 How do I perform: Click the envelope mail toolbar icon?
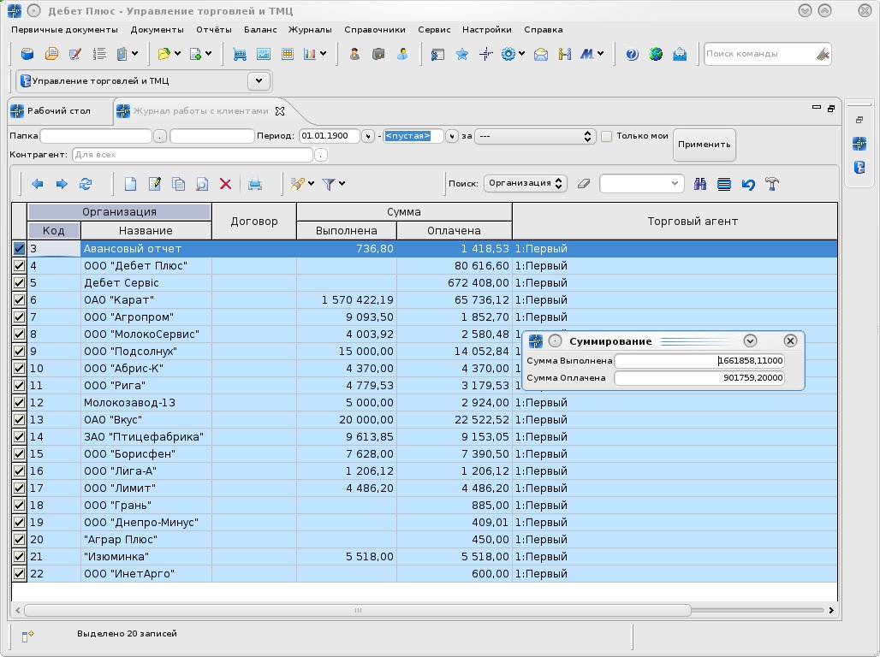(x=541, y=55)
